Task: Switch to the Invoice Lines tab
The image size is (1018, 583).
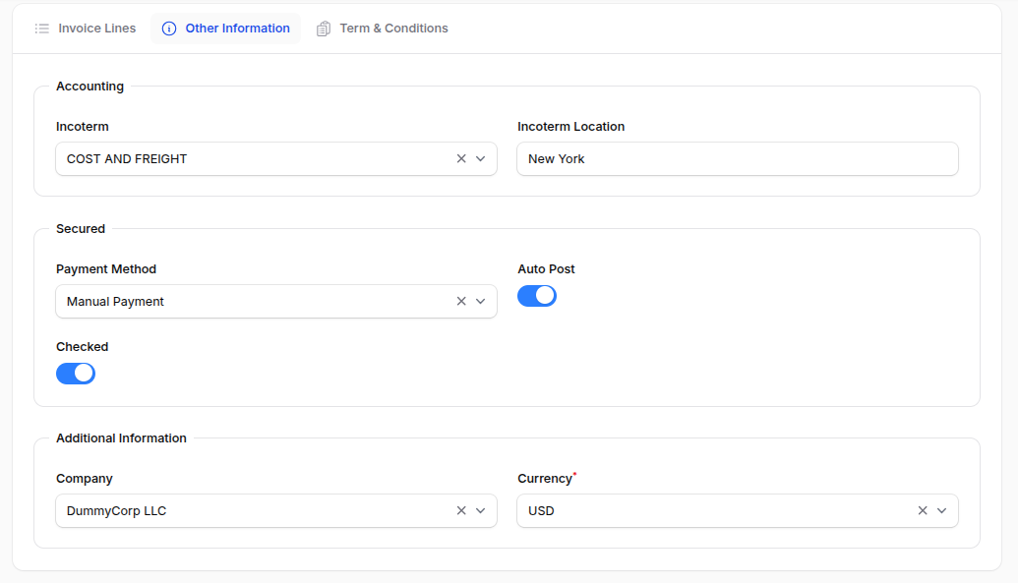Action: (96, 29)
